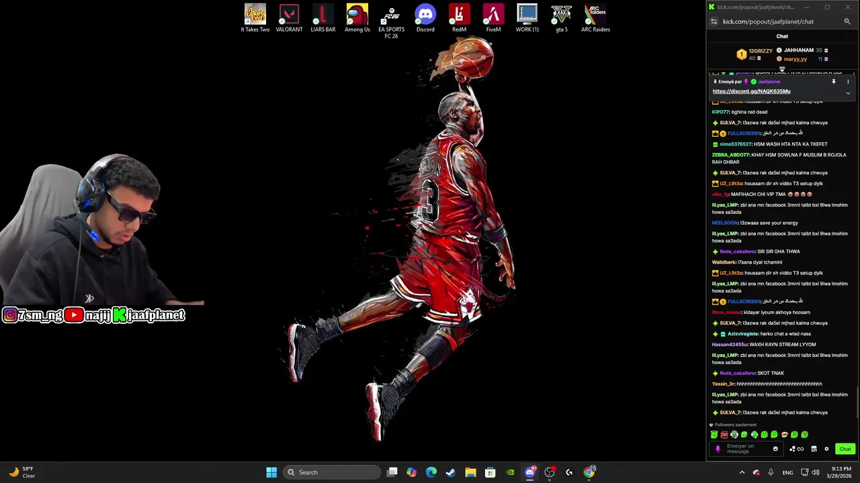Open the Kick shop icon beside settings

(x=814, y=449)
